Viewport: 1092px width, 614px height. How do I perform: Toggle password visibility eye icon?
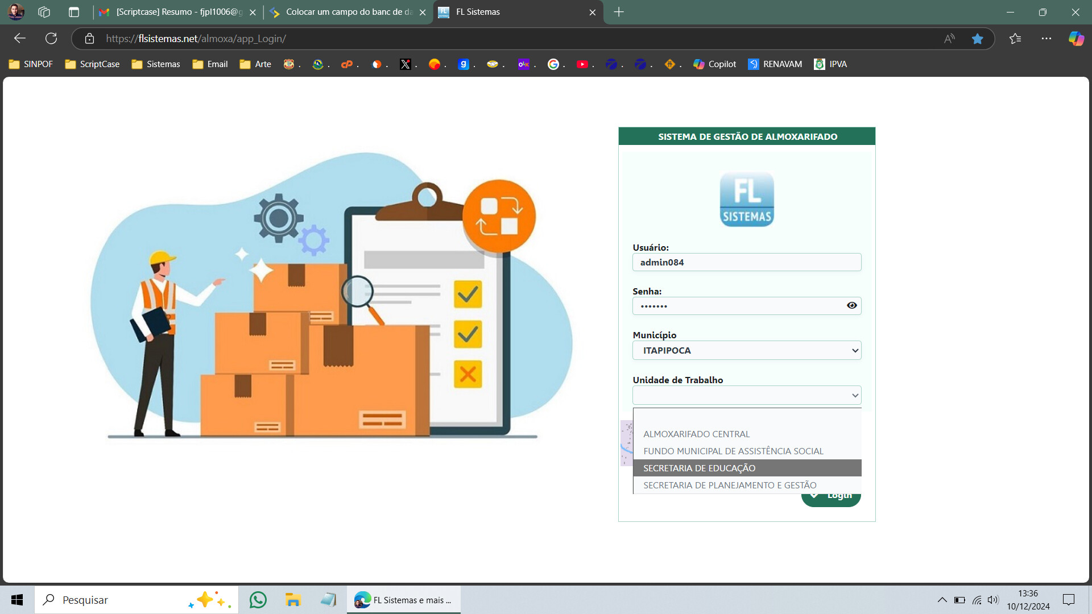click(851, 305)
